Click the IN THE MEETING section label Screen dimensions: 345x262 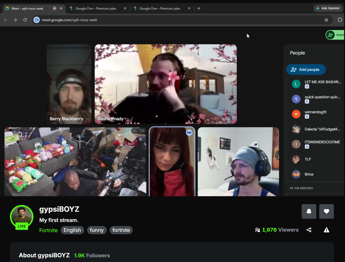click(301, 188)
